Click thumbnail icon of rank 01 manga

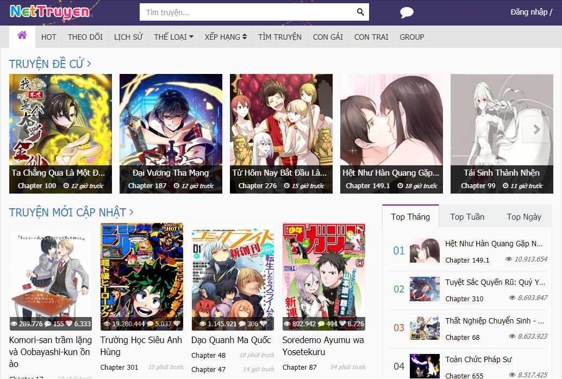tap(424, 251)
